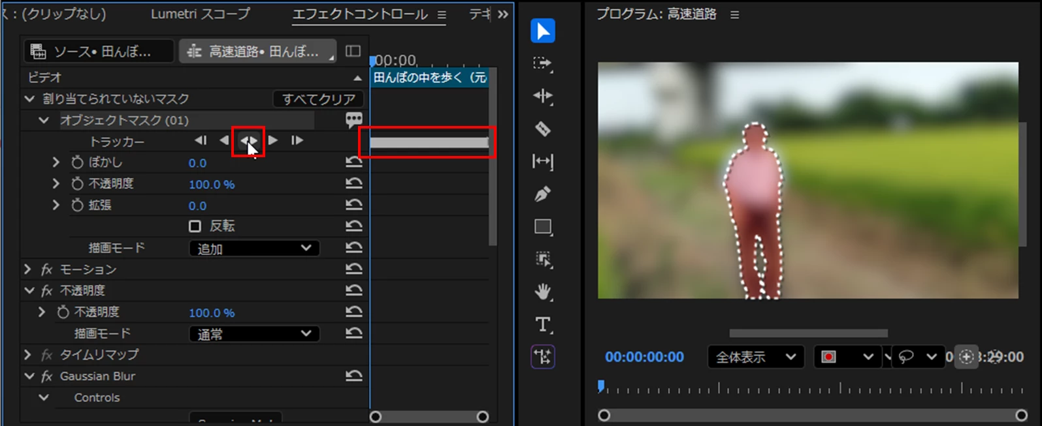Image resolution: width=1042 pixels, height=426 pixels.
Task: Track mask backward by one frame
Action: pyautogui.click(x=201, y=140)
